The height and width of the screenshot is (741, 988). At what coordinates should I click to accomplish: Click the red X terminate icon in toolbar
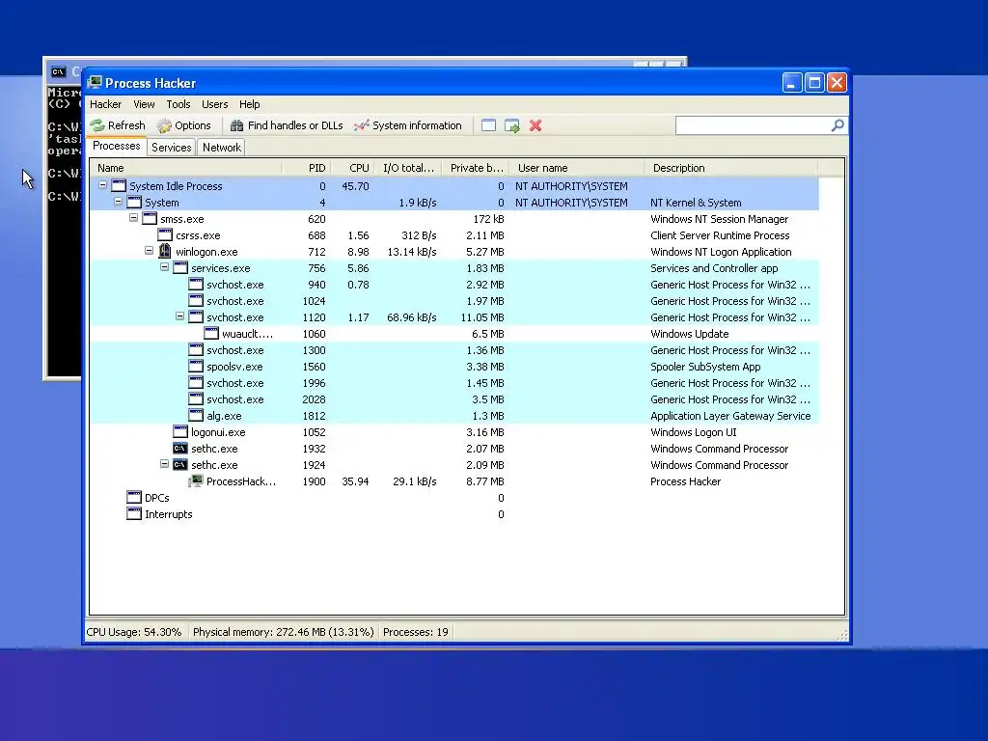(x=535, y=125)
